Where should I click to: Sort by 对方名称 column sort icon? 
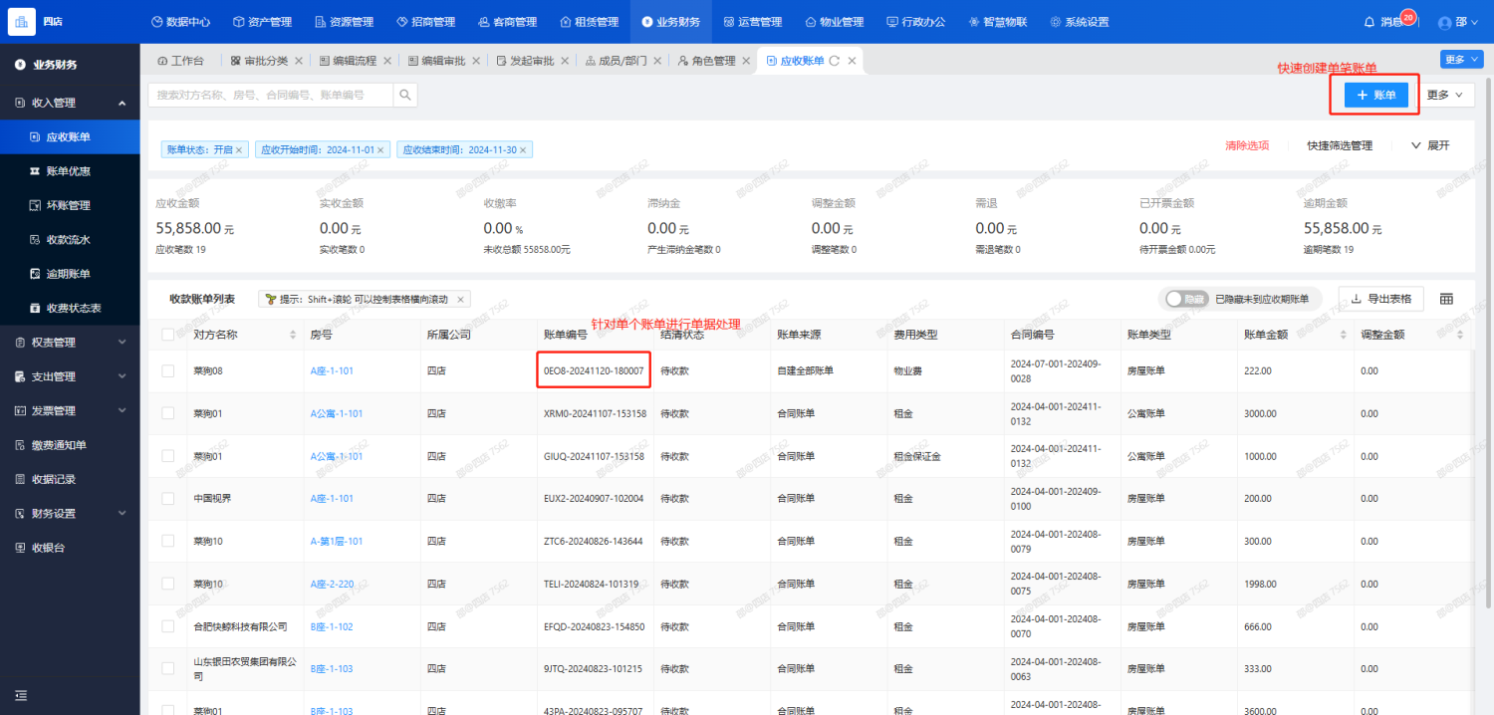pyautogui.click(x=293, y=335)
